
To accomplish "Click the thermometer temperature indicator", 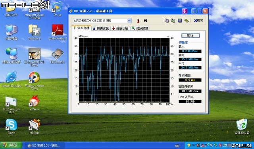I will tap(138, 21).
